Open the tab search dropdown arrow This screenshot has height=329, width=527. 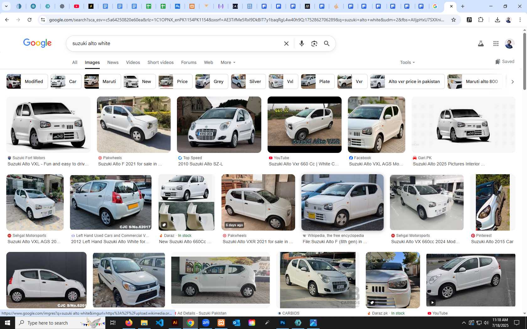click(x=6, y=6)
